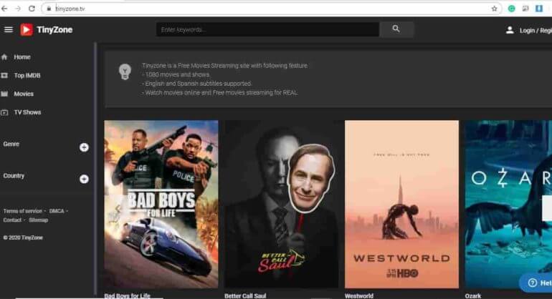The image size is (552, 299).
Task: Click the Top IMDB sidebar icon
Action: (4, 76)
